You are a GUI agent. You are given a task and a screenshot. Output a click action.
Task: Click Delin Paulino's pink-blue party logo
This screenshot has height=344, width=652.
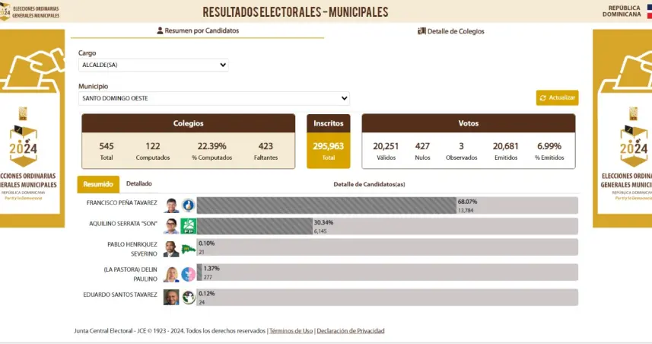pos(188,274)
